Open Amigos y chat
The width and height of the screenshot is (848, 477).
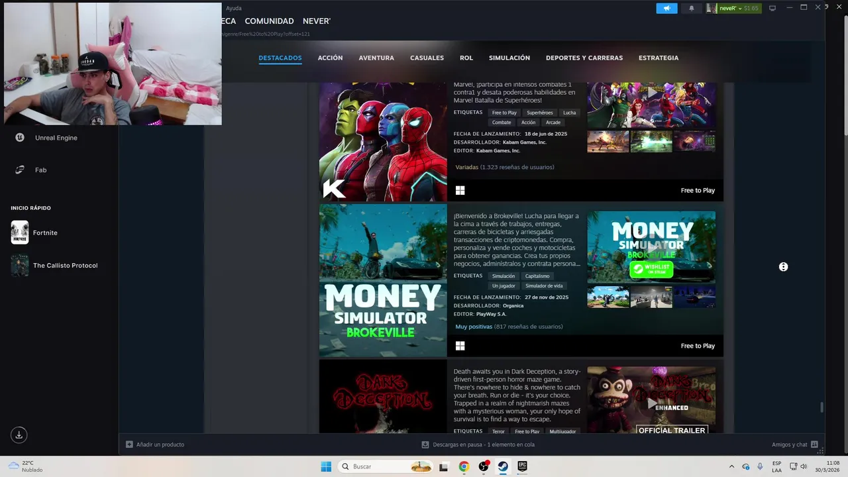795,445
